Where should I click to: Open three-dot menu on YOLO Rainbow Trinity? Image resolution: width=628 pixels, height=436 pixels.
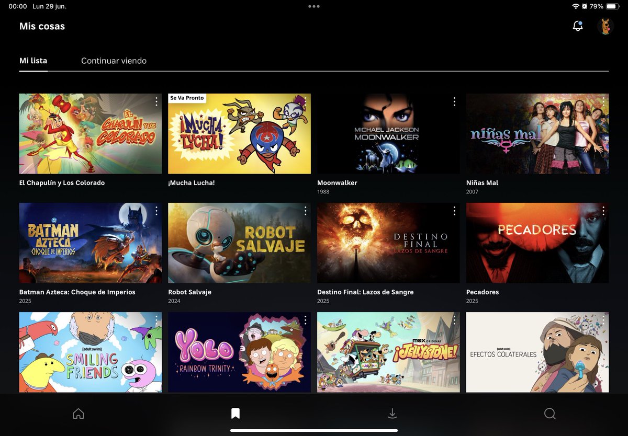pos(305,320)
